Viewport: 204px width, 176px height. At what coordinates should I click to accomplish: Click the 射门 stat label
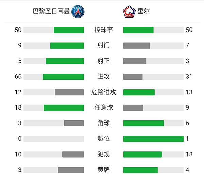[103, 45]
